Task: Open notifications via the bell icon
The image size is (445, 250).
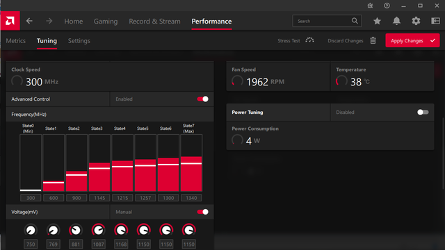Action: point(396,21)
